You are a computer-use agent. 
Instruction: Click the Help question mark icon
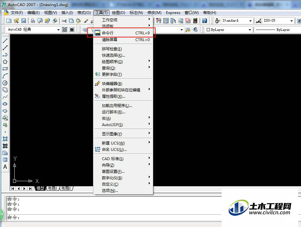coord(204,20)
